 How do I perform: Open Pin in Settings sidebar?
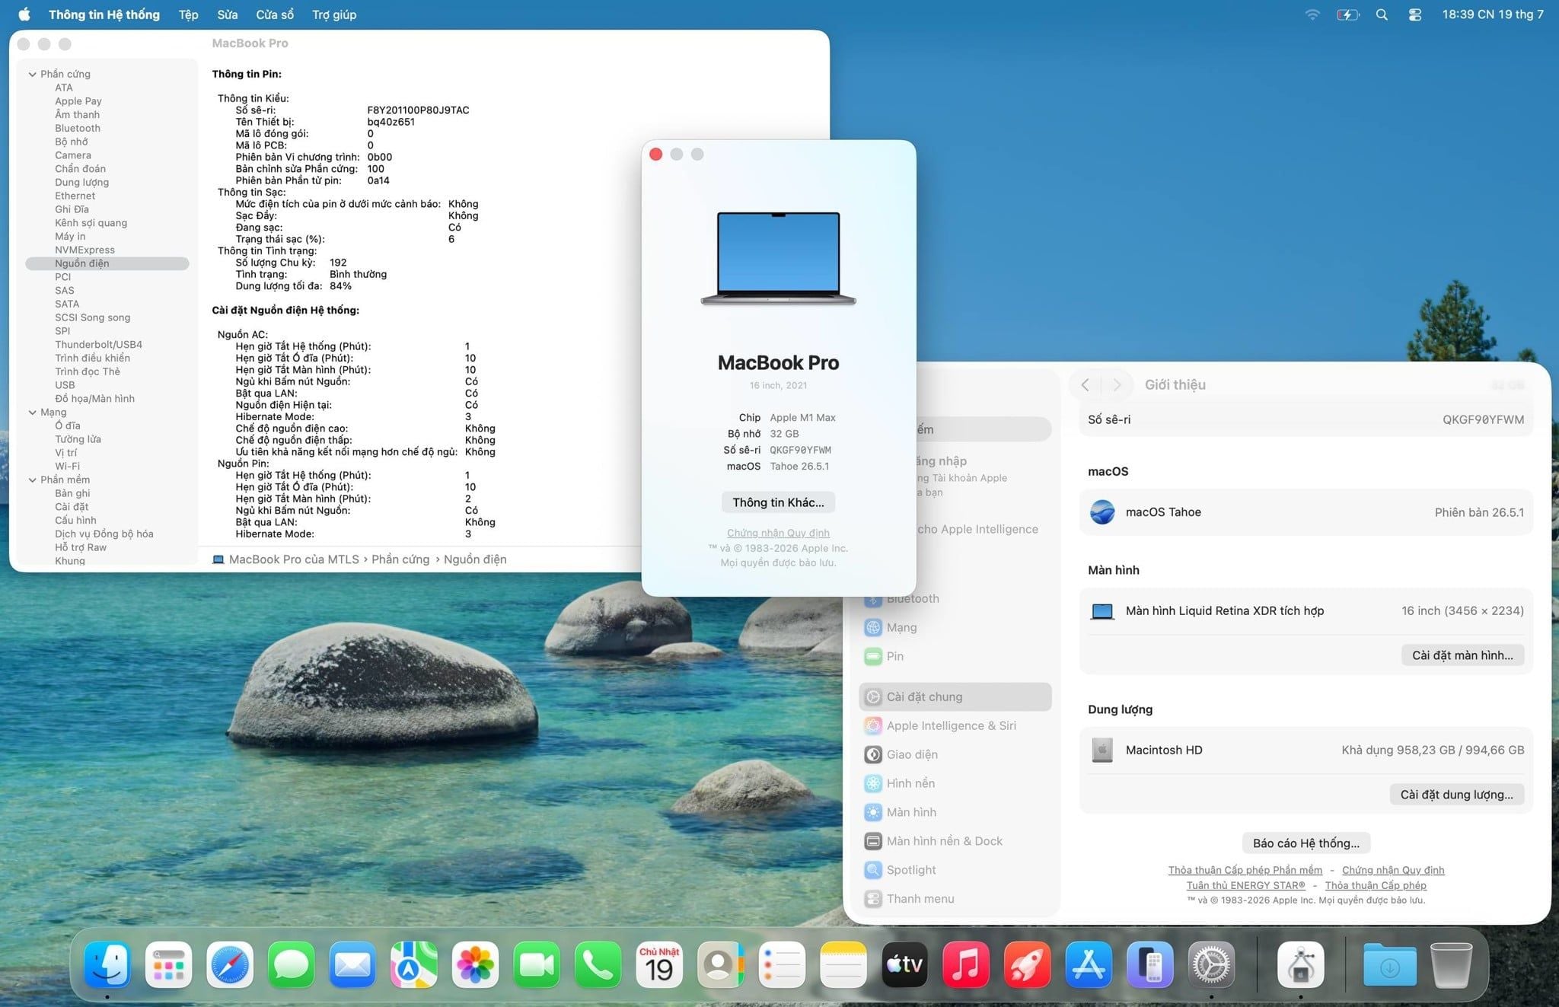955,656
